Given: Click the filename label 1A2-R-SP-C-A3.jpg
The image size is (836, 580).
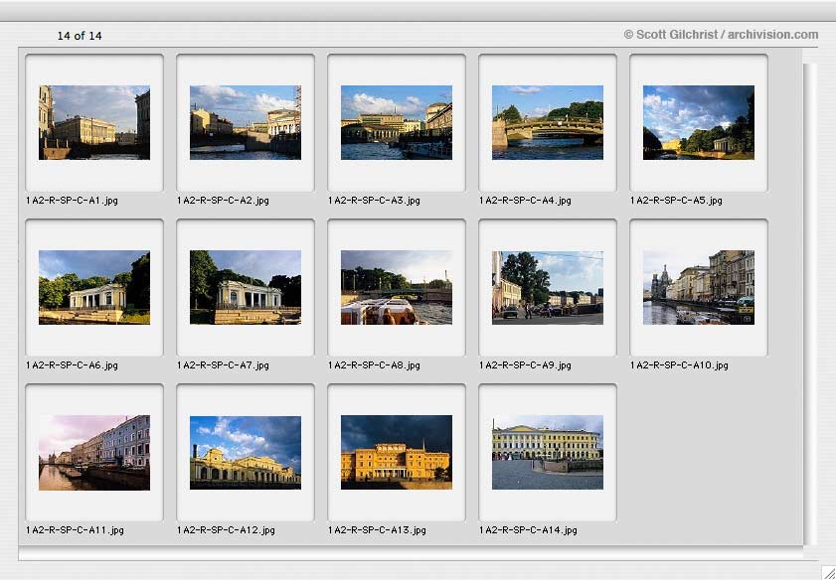Looking at the screenshot, I should 375,201.
